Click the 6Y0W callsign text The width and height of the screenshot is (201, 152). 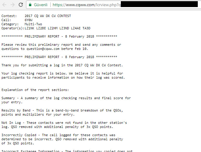28,20
